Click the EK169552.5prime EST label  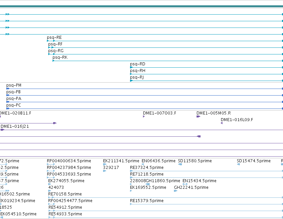[x=148, y=187]
